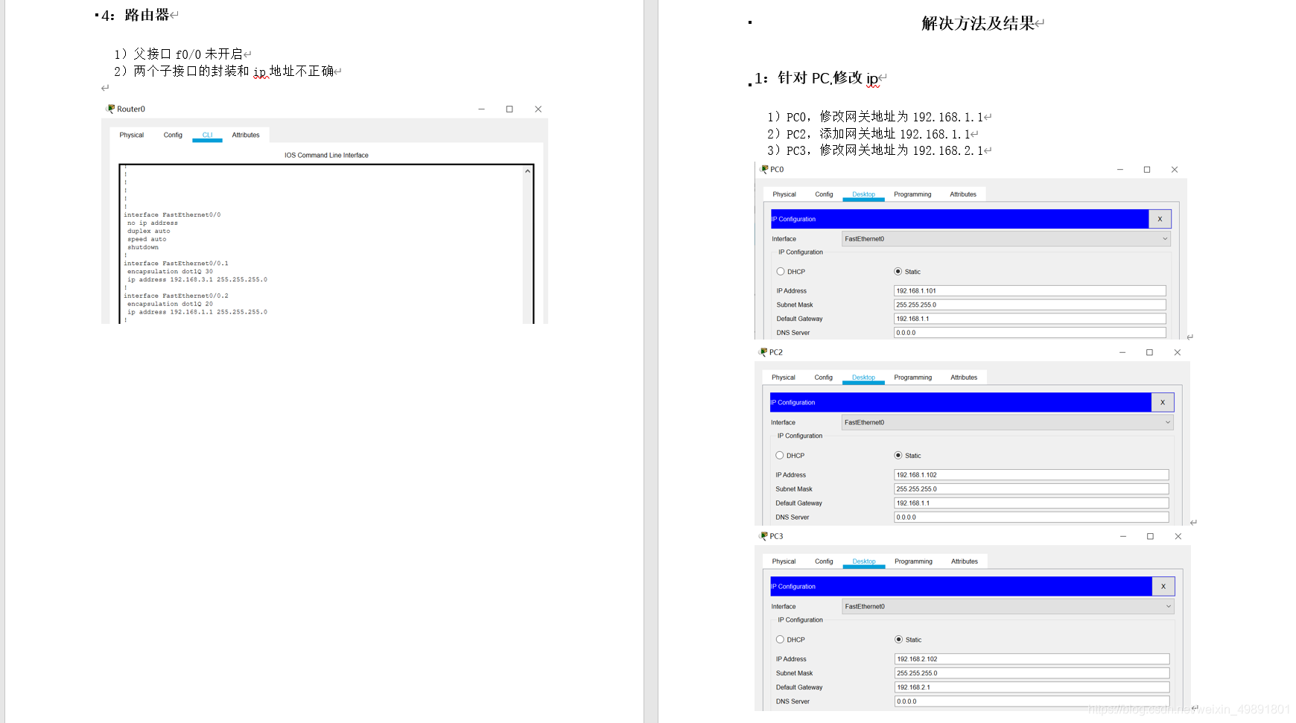This screenshot has width=1296, height=723.
Task: Open Interface dropdown in PC2 window
Action: point(1008,422)
